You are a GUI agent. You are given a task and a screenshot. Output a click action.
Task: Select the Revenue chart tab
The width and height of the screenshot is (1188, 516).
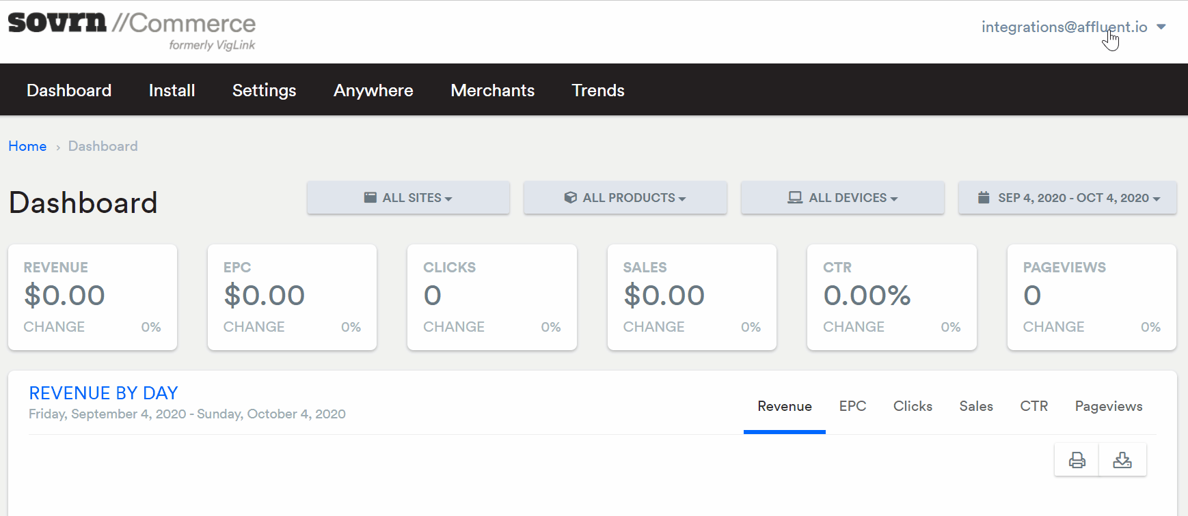pyautogui.click(x=785, y=407)
